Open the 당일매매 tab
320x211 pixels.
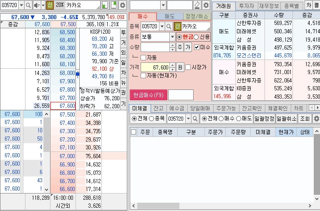coord(200,108)
